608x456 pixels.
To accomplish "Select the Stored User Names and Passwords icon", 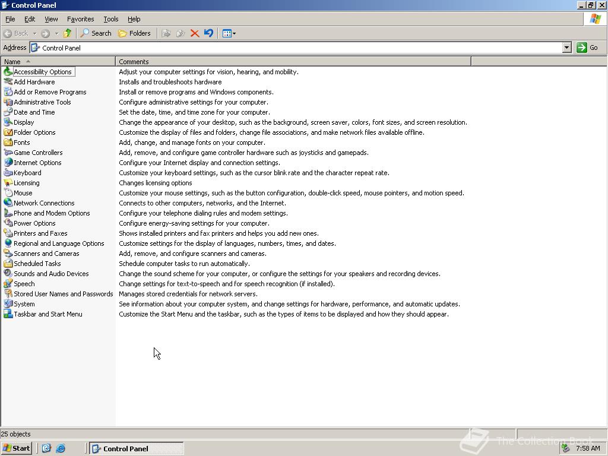I will tap(8, 293).
